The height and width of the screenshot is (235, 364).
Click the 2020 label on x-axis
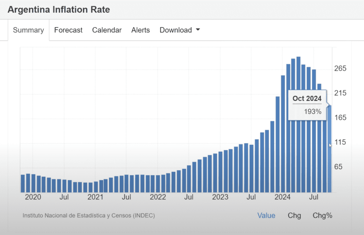(33, 197)
